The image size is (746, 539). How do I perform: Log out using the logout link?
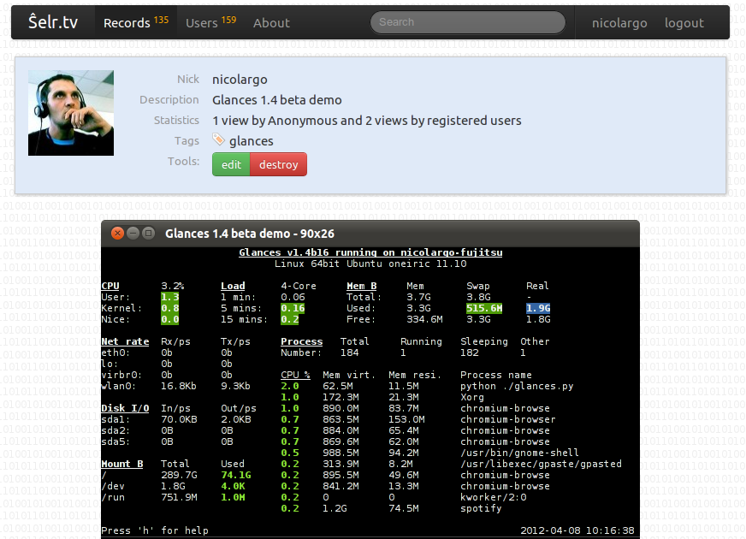(684, 23)
